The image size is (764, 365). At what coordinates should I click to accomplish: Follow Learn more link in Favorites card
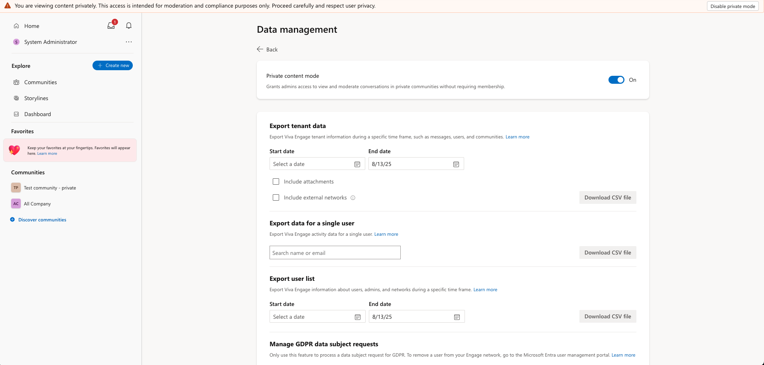pos(47,154)
